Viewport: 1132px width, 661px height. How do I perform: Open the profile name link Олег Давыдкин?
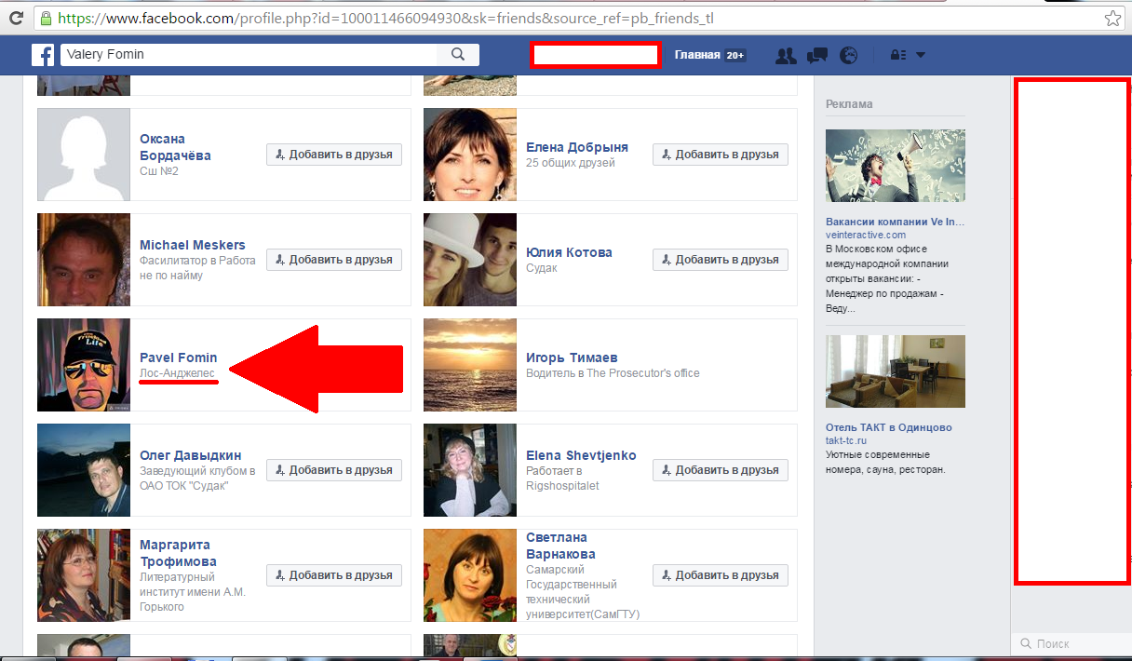pos(191,455)
